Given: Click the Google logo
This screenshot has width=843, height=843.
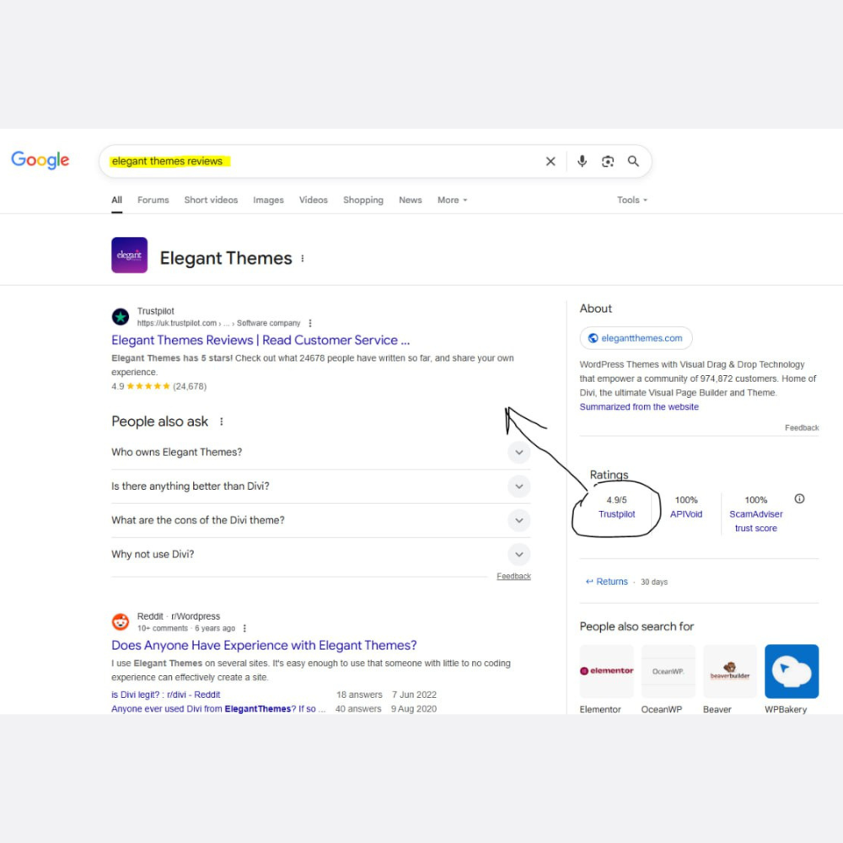Looking at the screenshot, I should [40, 159].
